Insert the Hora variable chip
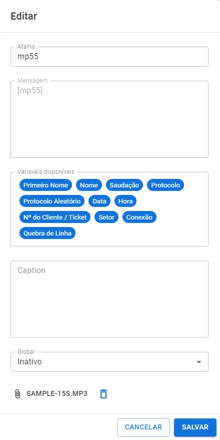 coord(125,201)
